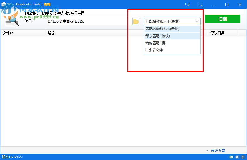The width and height of the screenshot is (247, 160).
Task: Browse for folder using yellow folder icon
Action: 136,21
